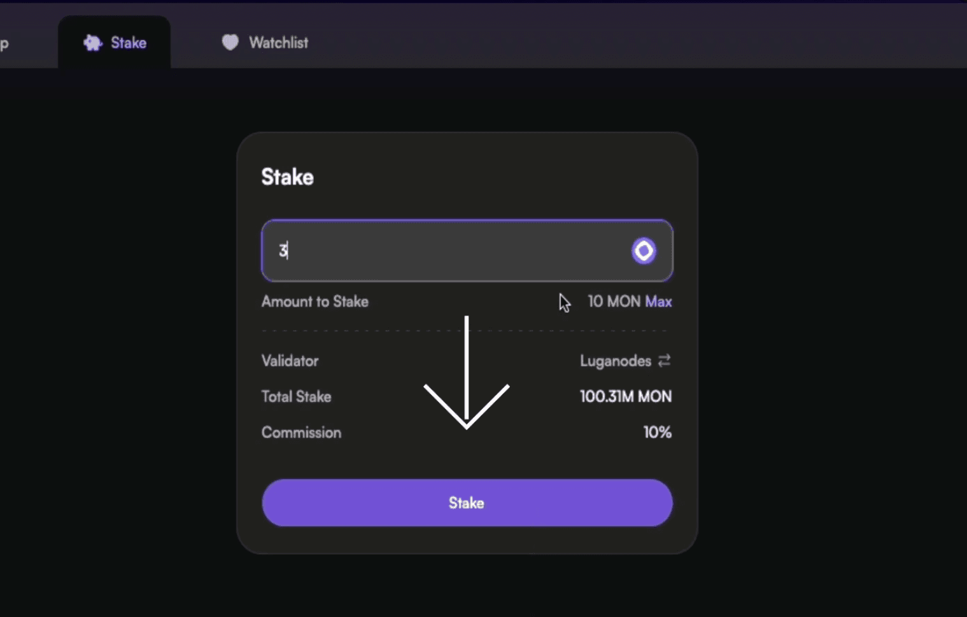This screenshot has height=617, width=967.
Task: Open the partially visible tab at left edge
Action: point(4,43)
